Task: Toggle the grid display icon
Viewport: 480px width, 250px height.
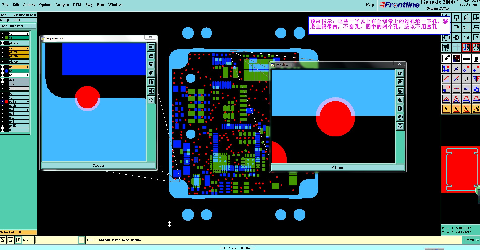Action: click(456, 47)
